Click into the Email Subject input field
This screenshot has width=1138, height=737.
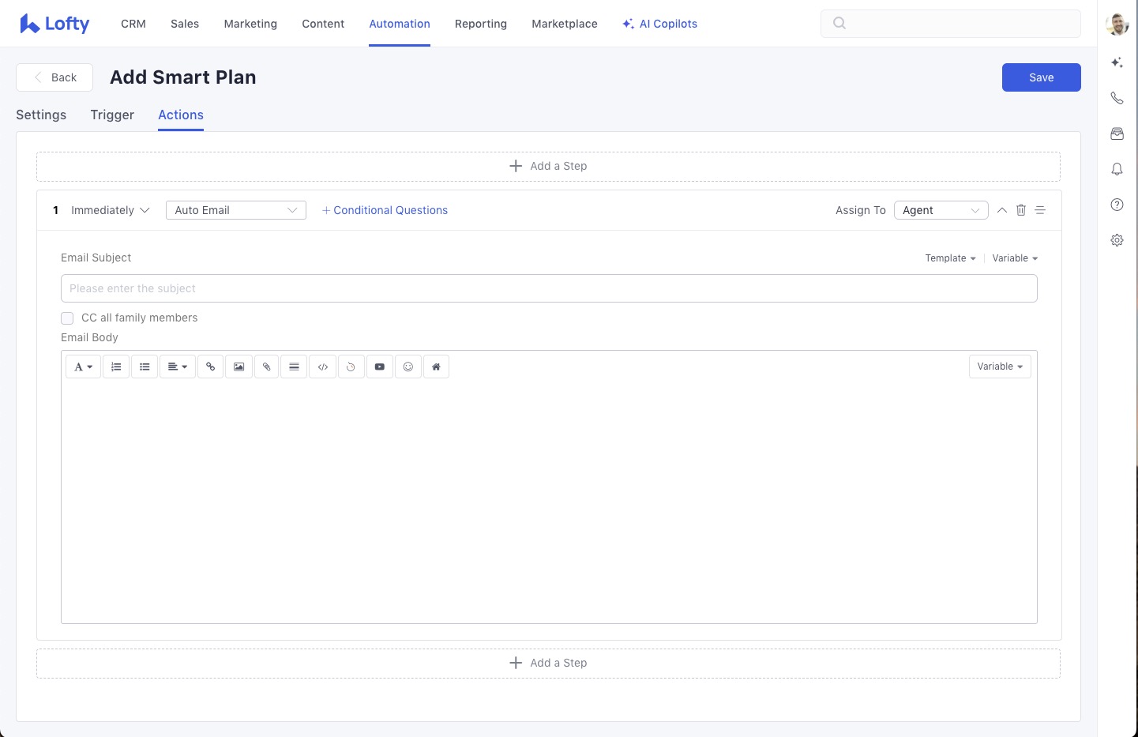pos(548,288)
